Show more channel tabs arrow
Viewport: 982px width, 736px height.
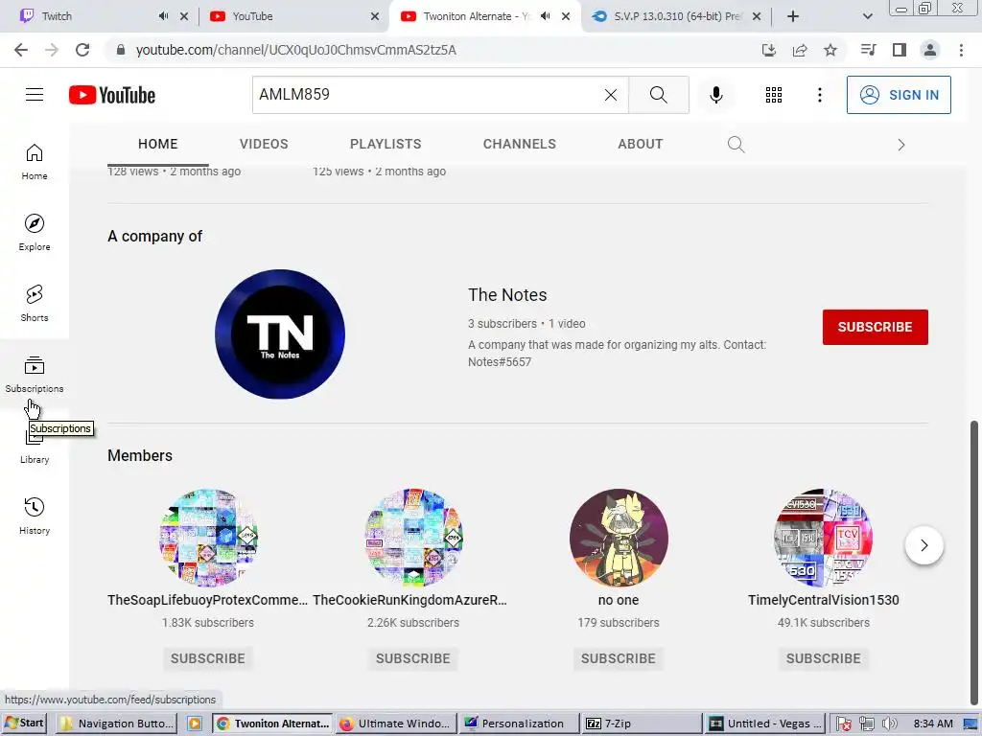900,145
